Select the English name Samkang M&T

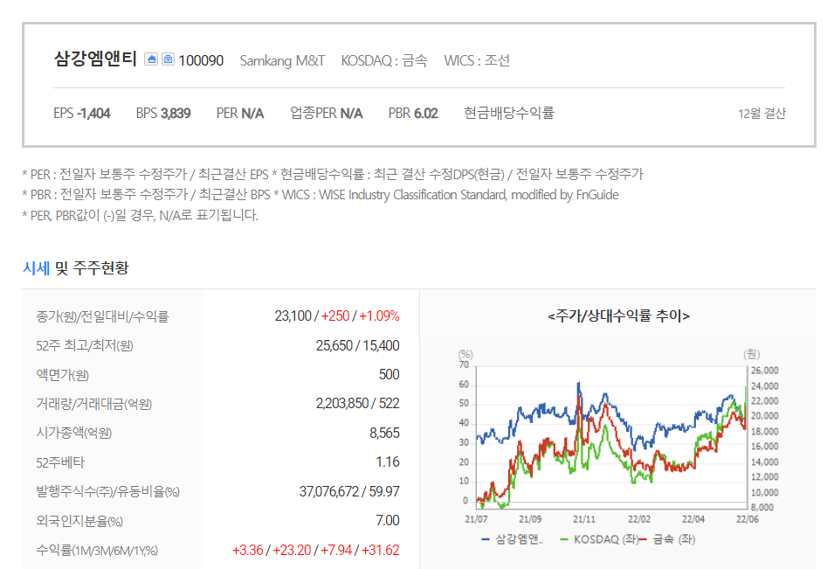[282, 60]
